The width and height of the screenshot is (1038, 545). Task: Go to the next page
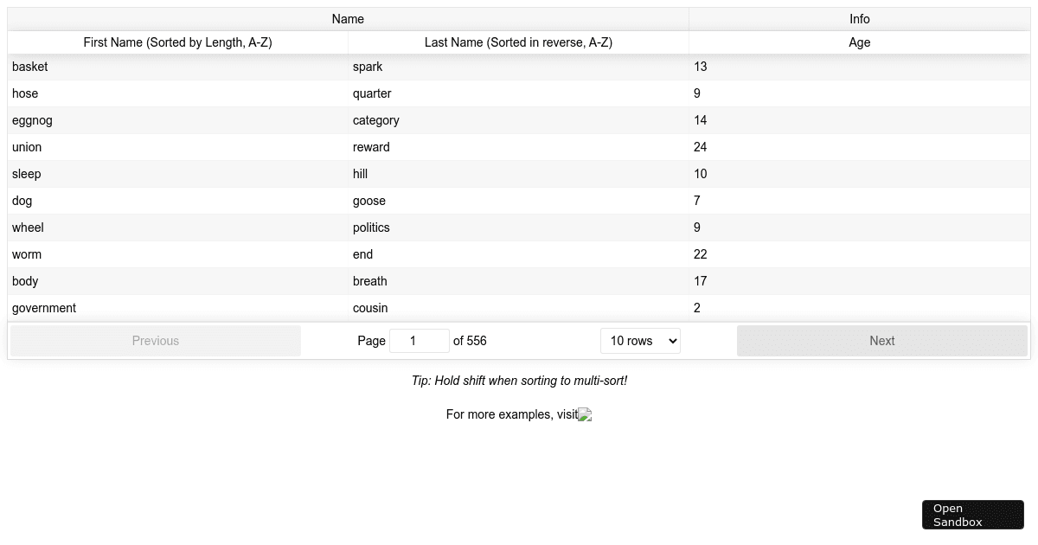pyautogui.click(x=881, y=340)
